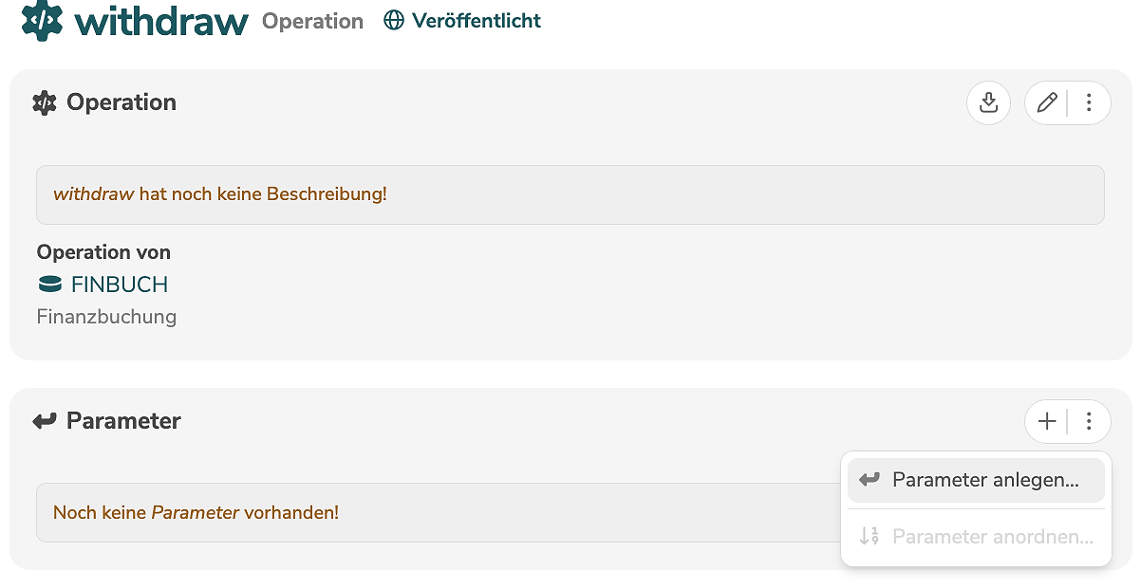Click the Veröffentlicht status label

(x=476, y=20)
